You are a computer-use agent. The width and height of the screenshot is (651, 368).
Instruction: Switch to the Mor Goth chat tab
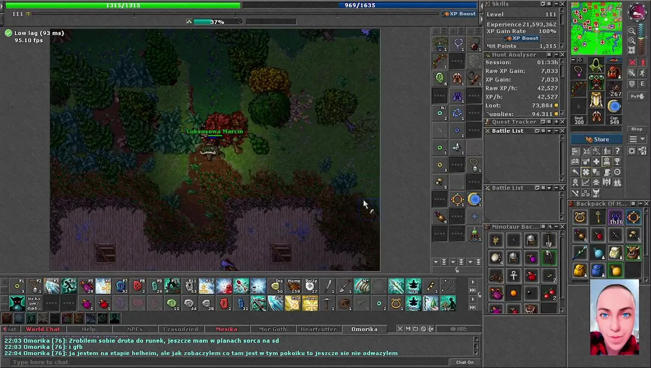point(272,329)
